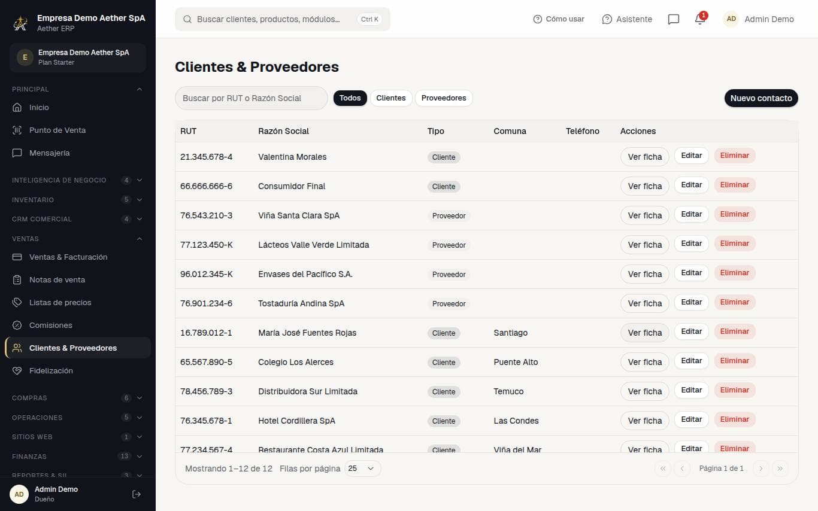The width and height of the screenshot is (818, 511).
Task: Ver ficha for María José Fuentes Rojas
Action: pyautogui.click(x=645, y=333)
